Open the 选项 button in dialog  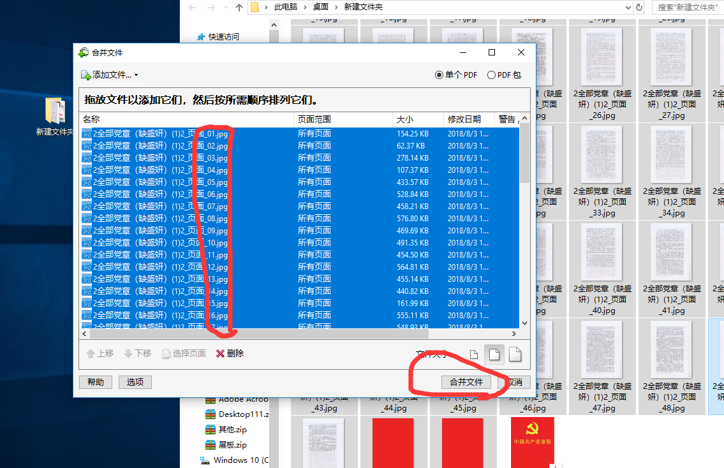[x=135, y=382]
